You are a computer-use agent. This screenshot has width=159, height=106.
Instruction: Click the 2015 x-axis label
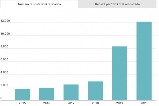tap(22, 103)
